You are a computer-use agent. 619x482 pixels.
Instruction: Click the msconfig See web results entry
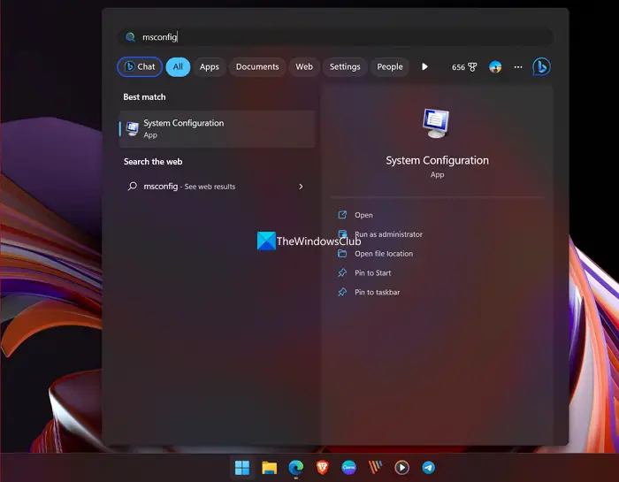(x=218, y=187)
